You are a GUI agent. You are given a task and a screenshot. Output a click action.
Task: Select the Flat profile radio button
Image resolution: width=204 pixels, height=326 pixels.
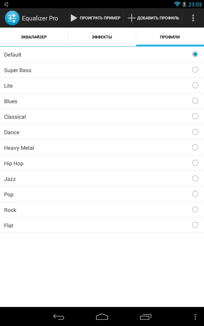(195, 225)
